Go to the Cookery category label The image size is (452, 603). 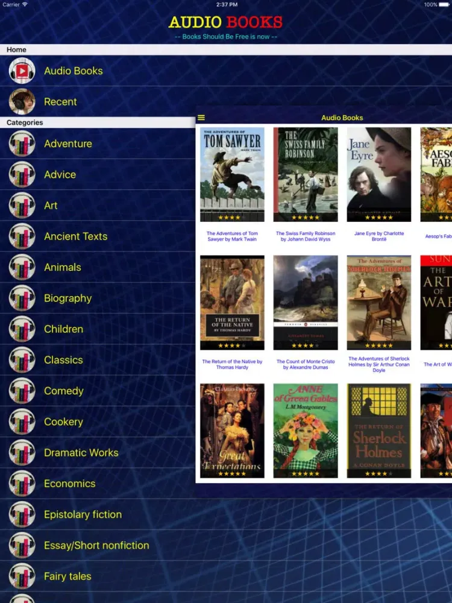pos(63,422)
